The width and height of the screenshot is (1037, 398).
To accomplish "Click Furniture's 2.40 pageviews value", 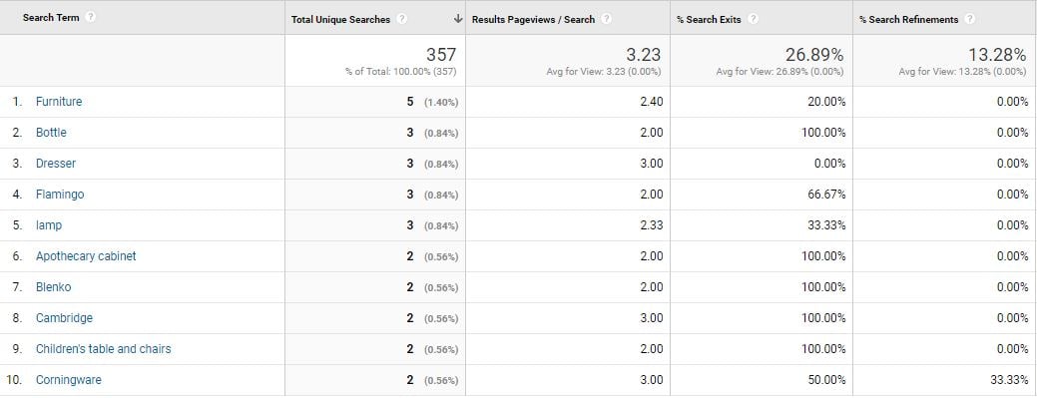I will point(652,102).
